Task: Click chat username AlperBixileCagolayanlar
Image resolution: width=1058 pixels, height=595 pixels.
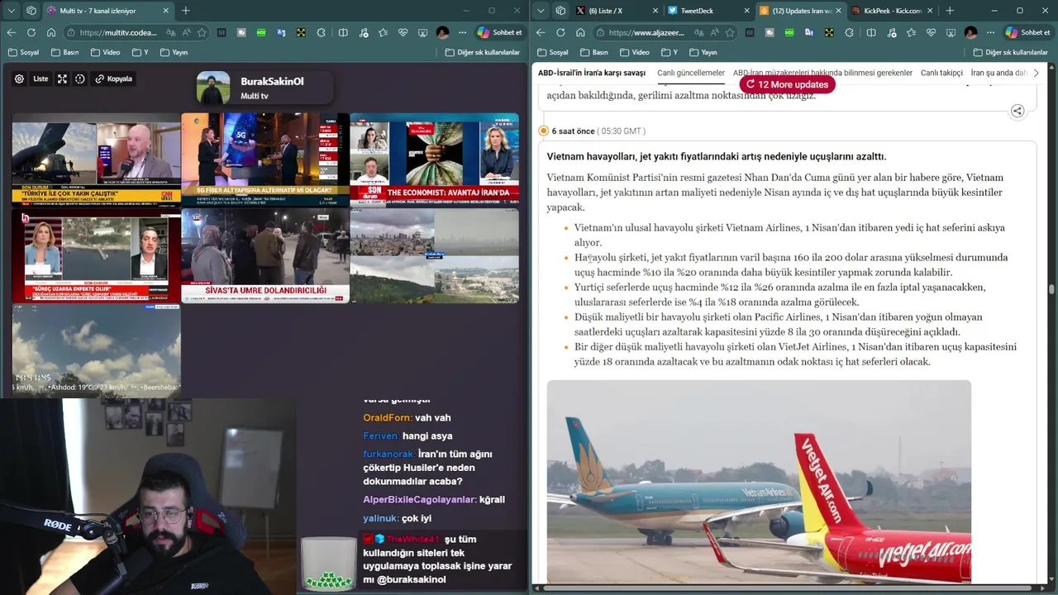Action: pyautogui.click(x=419, y=499)
